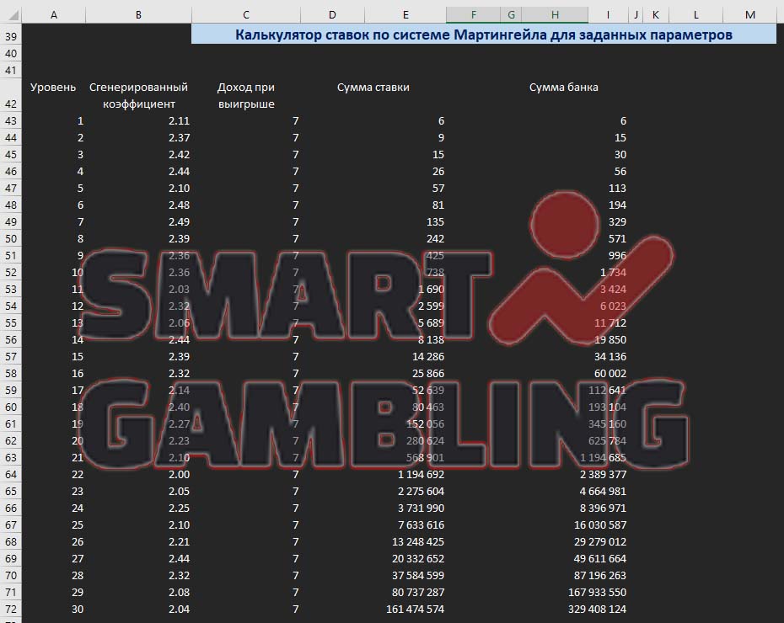The width and height of the screenshot is (784, 623).
Task: Select column D header
Action: [x=332, y=15]
